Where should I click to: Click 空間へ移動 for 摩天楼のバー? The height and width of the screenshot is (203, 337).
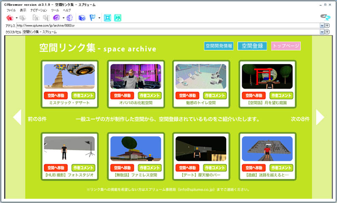pyautogui.click(x=187, y=168)
